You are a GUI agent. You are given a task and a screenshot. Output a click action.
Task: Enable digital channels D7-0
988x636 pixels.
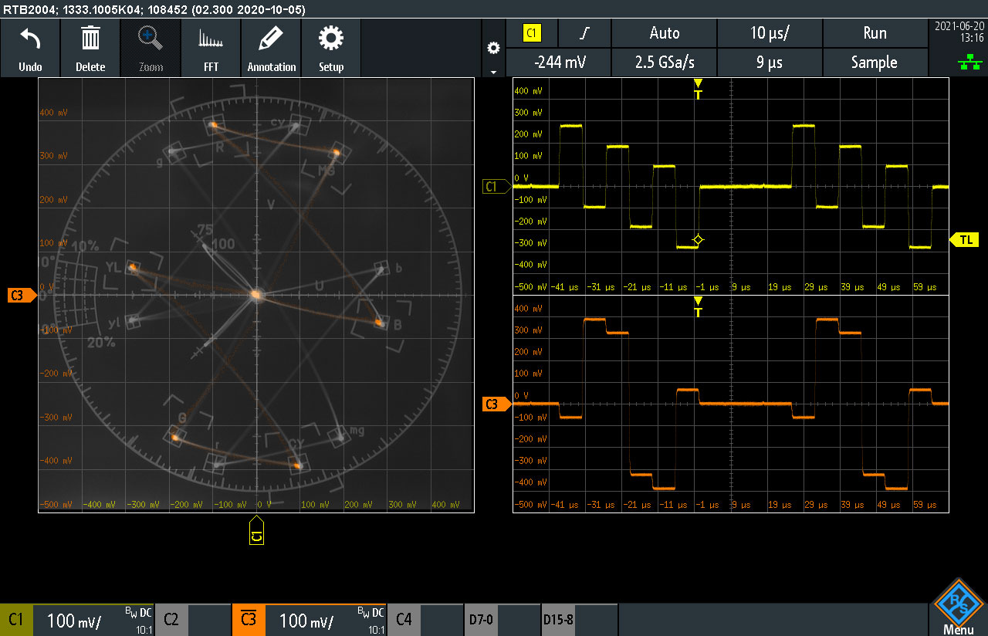[x=481, y=620]
